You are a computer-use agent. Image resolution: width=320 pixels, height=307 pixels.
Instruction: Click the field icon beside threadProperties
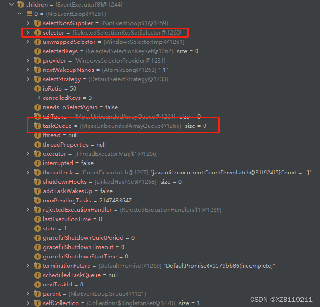point(38,145)
